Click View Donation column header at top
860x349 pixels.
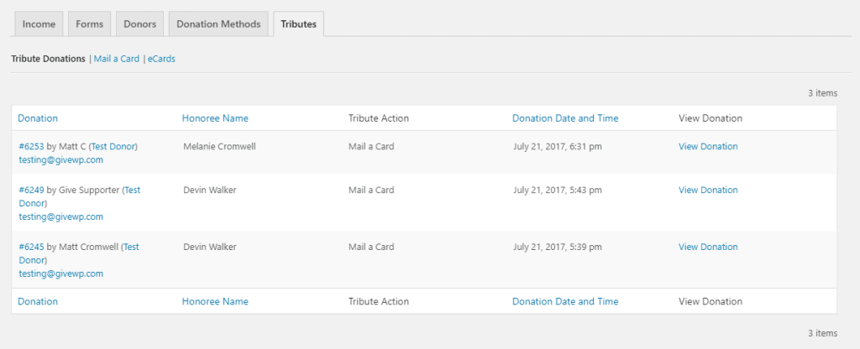point(711,118)
